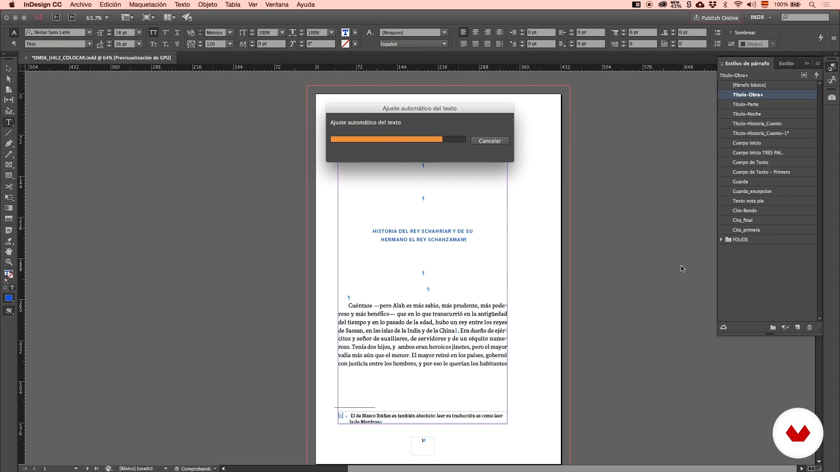Image resolution: width=840 pixels, height=472 pixels.
Task: Select the Rectangle Frame tool
Action: (x=8, y=165)
